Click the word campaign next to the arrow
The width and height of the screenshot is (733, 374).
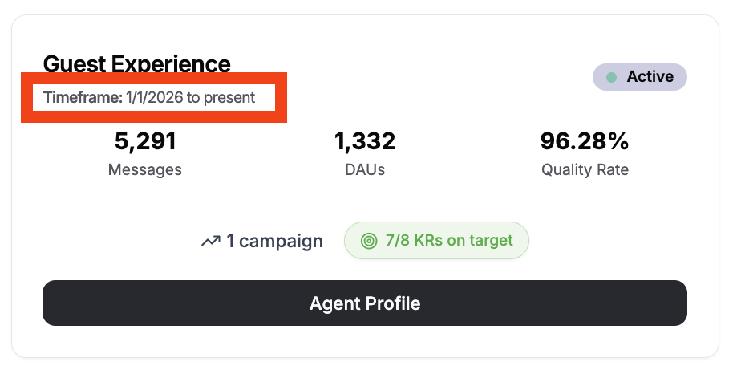[x=281, y=241]
